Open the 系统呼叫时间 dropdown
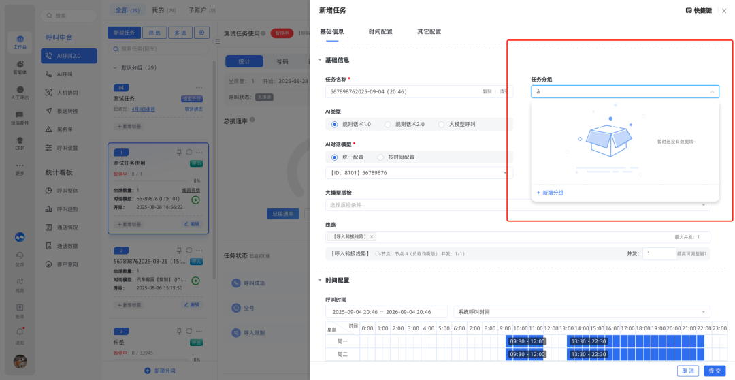Viewport: 735px width, 380px height. [581, 311]
